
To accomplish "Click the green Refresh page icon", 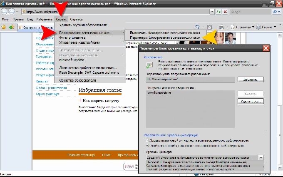I will coord(218,12).
